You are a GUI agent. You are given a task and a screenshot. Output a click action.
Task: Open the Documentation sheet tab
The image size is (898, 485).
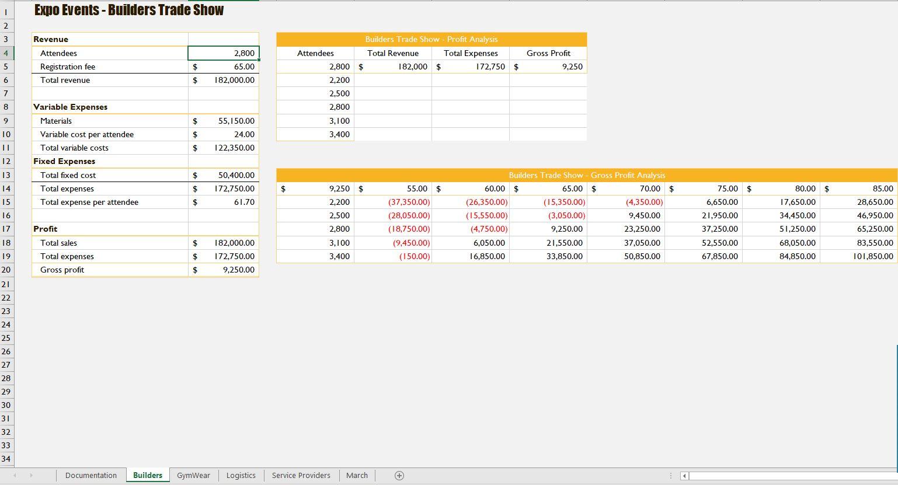[x=91, y=476]
